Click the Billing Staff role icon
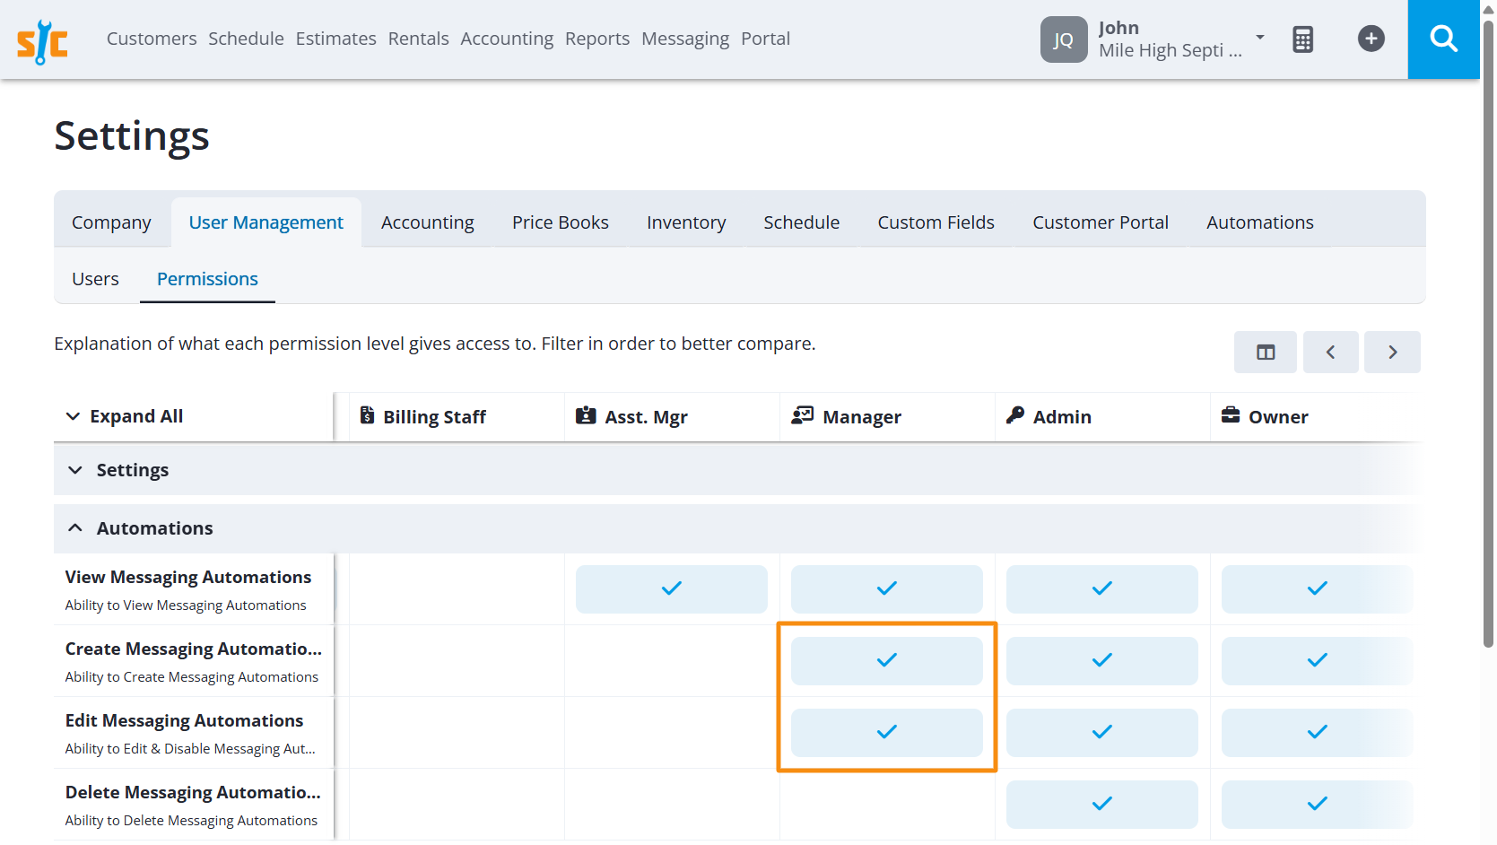1497x845 pixels. (367, 415)
